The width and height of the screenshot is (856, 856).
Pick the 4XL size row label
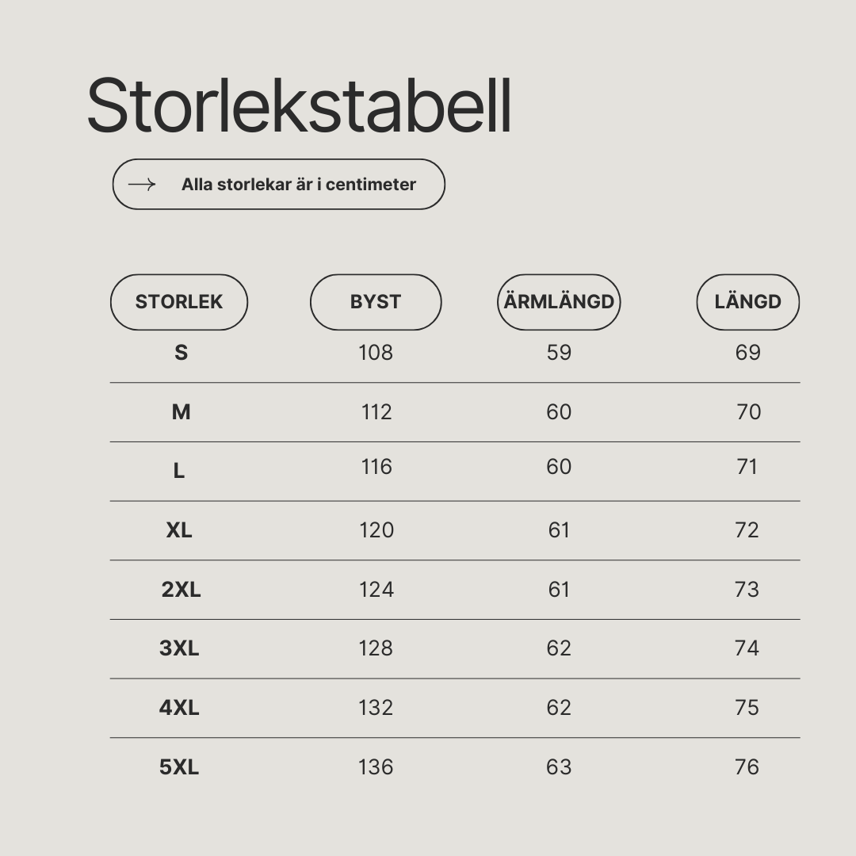click(179, 708)
